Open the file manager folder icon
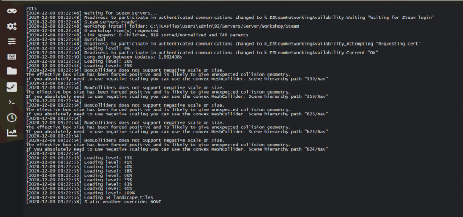The width and height of the screenshot is (463, 217). pos(12,71)
